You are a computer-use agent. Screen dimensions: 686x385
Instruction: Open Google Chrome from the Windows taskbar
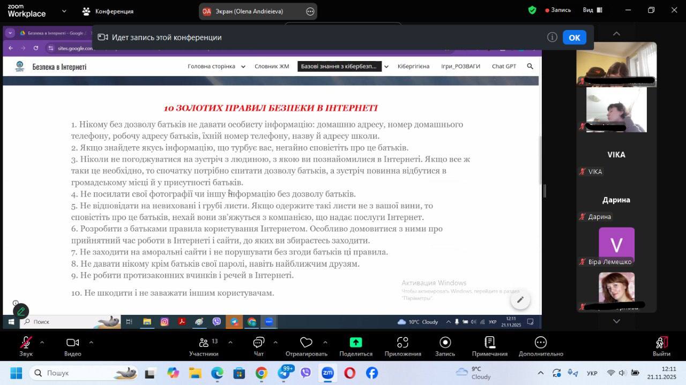[261, 373]
